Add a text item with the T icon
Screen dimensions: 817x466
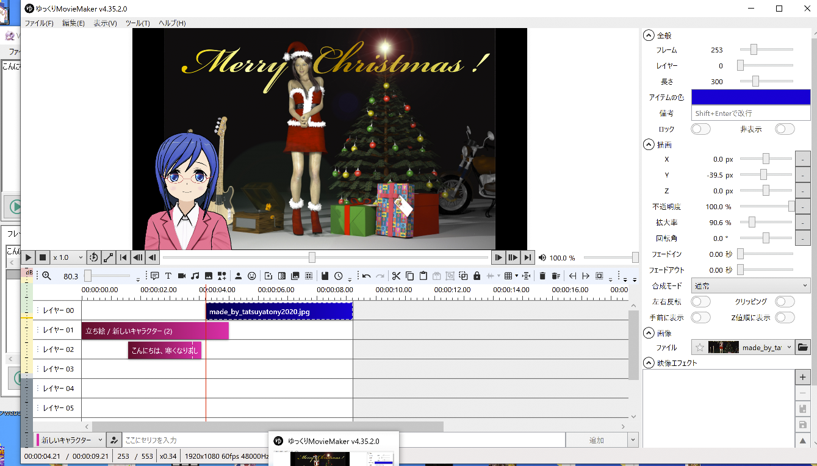click(x=168, y=276)
